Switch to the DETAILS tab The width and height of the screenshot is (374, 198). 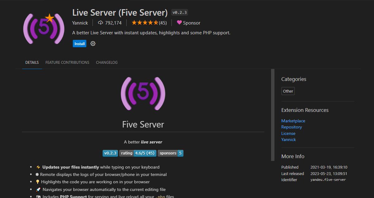coord(32,62)
